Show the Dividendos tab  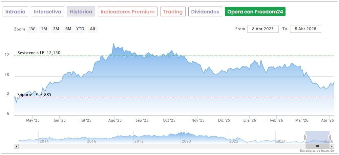pos(205,12)
